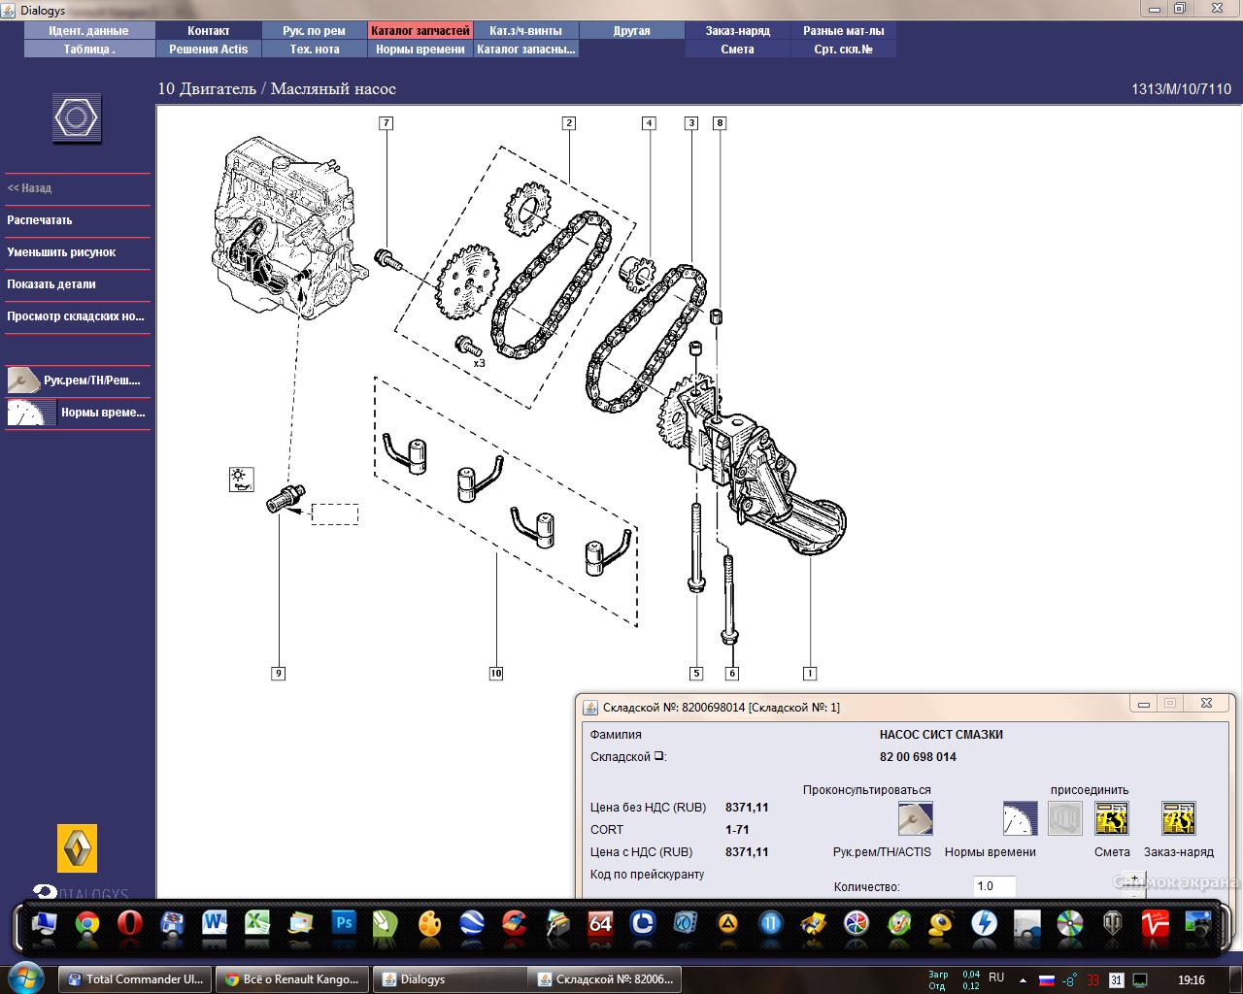Click callout number 4 in the diagram
Screen dimensions: 1243x994
(x=649, y=123)
